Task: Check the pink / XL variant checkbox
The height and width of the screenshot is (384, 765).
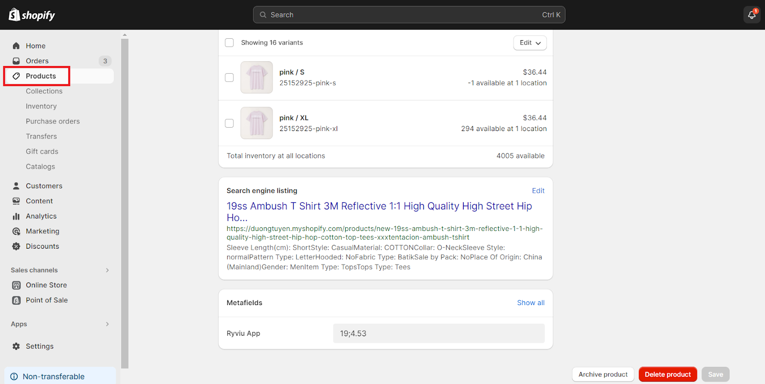Action: 229,123
